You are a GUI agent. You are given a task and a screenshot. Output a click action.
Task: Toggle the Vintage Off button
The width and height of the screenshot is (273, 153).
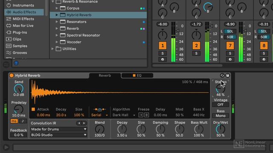[221, 105]
